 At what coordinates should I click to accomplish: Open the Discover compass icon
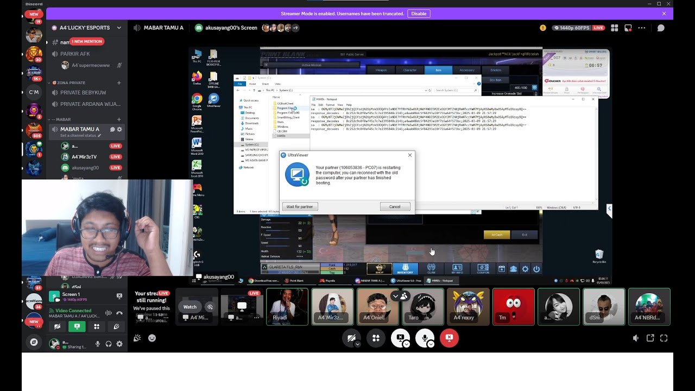[x=34, y=342]
